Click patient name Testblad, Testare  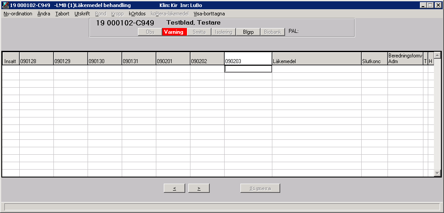click(194, 23)
